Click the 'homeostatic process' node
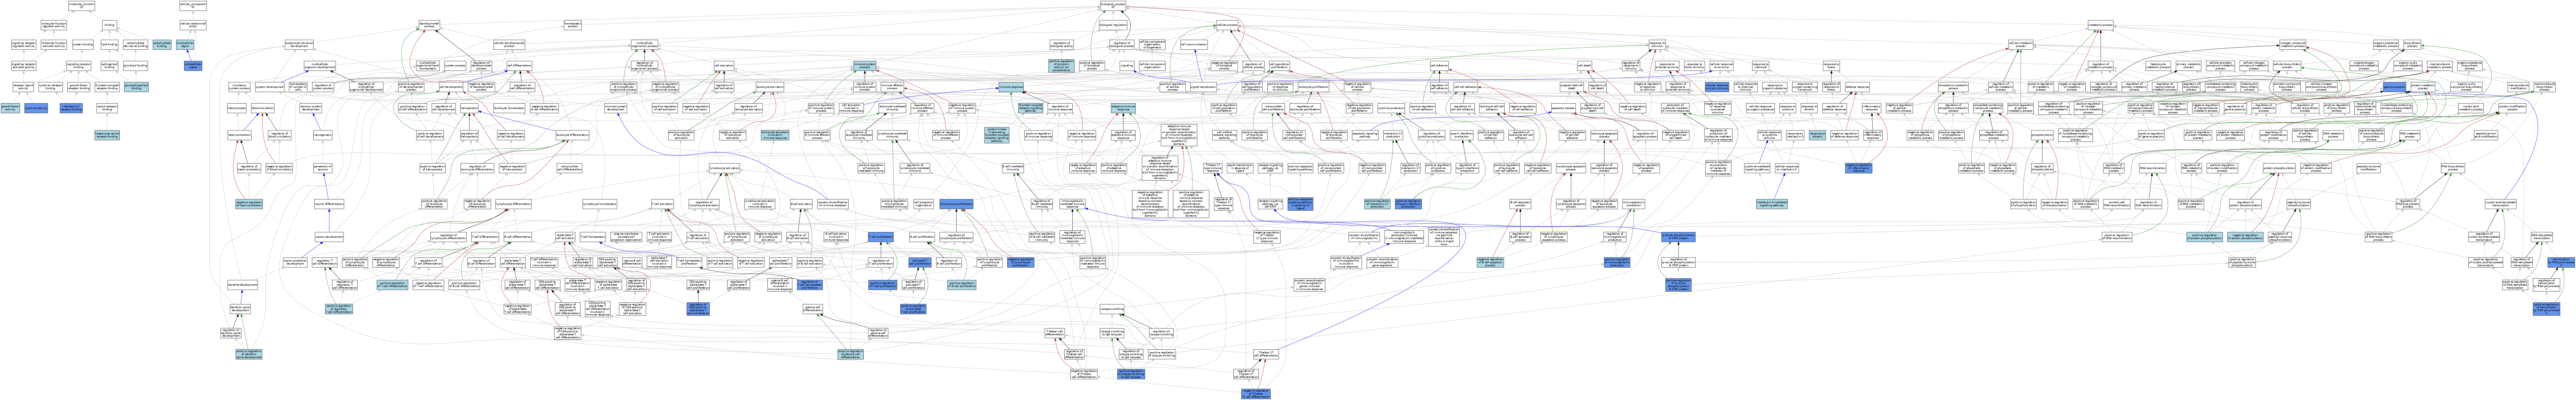 [x=573, y=25]
